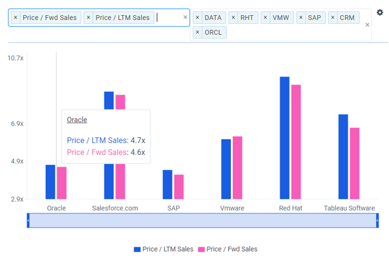Remove the SAP ticker tag
389x259 pixels.
(301, 18)
